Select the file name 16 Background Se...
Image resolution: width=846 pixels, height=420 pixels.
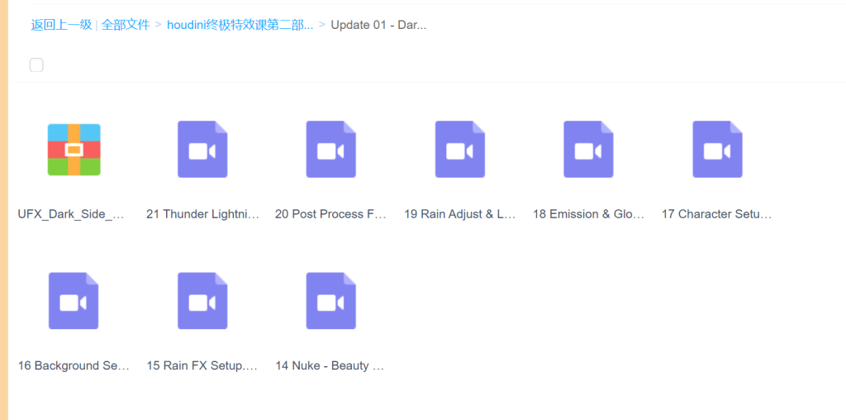click(74, 366)
